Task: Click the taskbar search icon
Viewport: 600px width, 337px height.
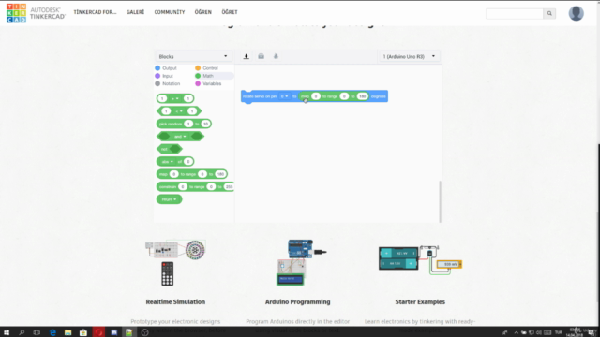Action: click(22, 332)
